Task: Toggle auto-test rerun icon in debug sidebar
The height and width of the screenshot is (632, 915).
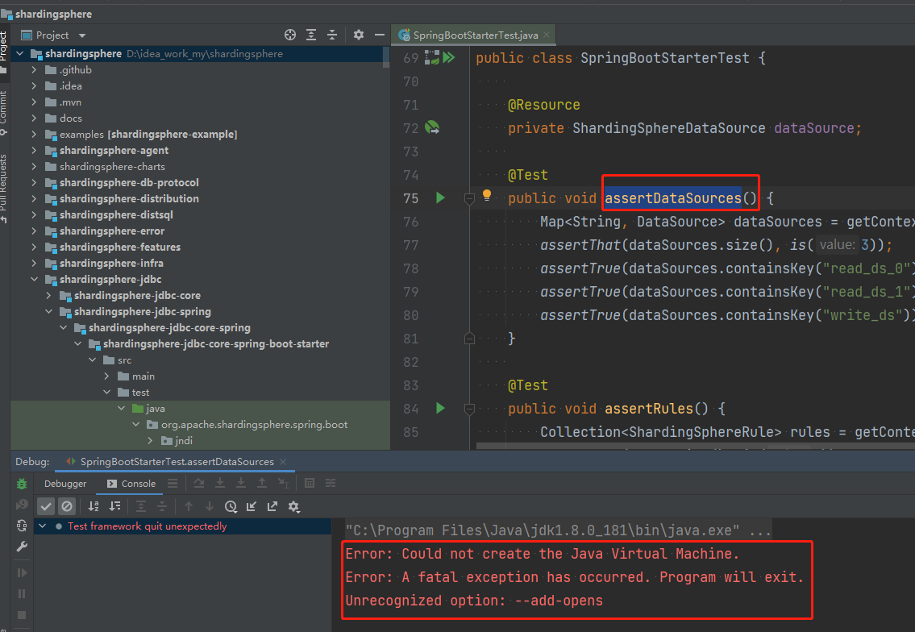Action: point(22,526)
